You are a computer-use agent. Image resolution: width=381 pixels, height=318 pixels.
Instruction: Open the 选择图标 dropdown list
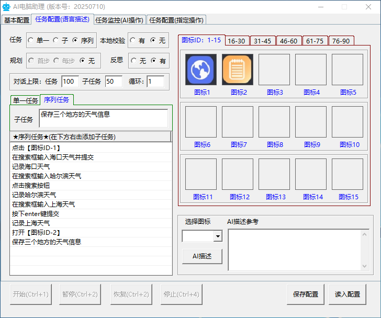click(x=218, y=237)
